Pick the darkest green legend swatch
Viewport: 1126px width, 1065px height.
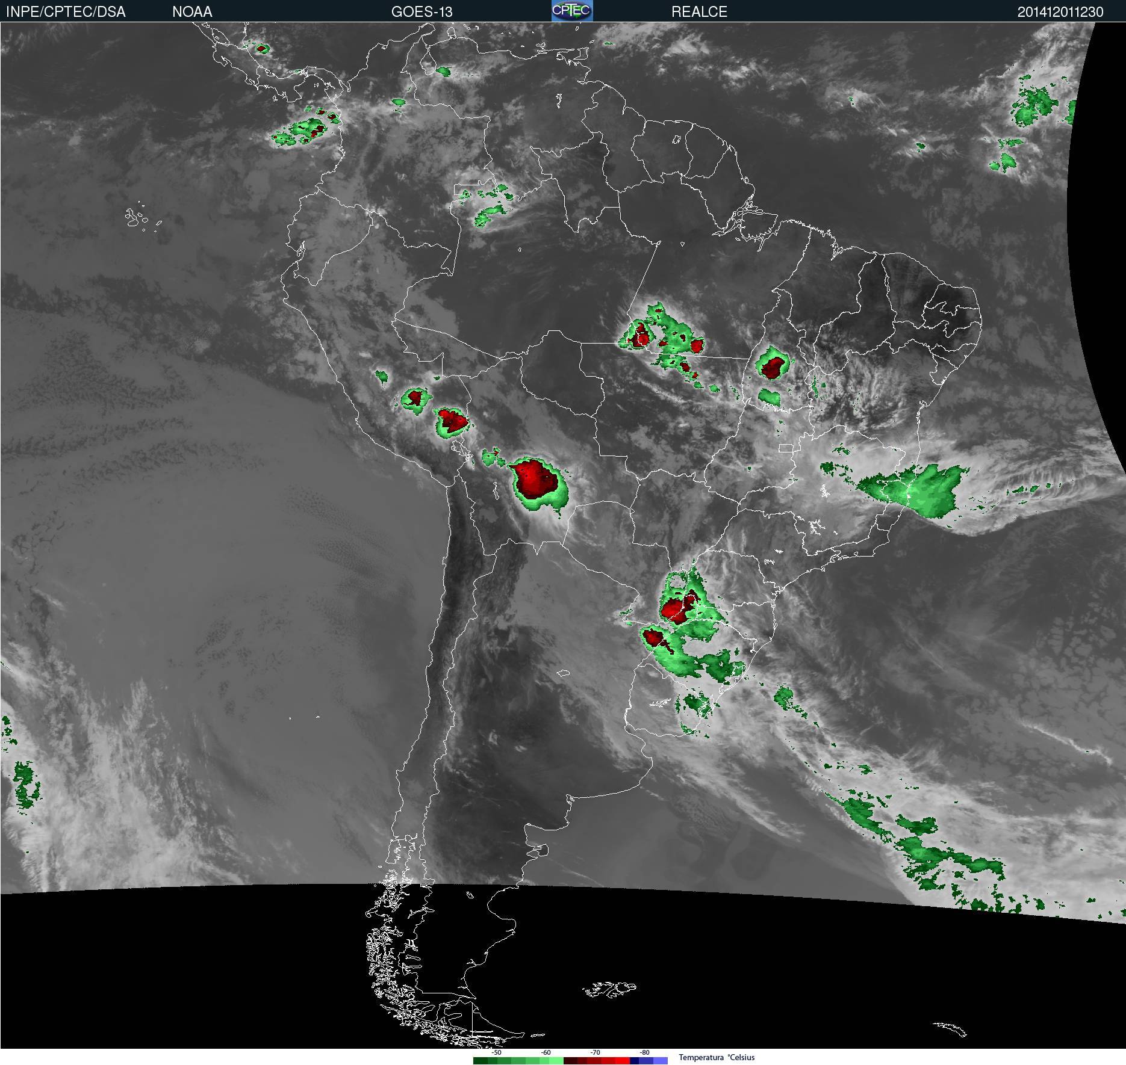pos(481,1061)
